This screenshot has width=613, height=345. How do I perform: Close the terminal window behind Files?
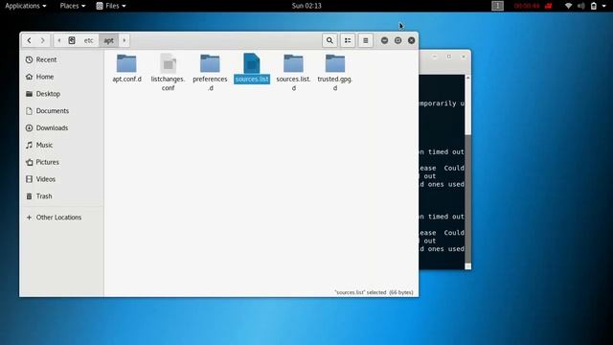[464, 57]
